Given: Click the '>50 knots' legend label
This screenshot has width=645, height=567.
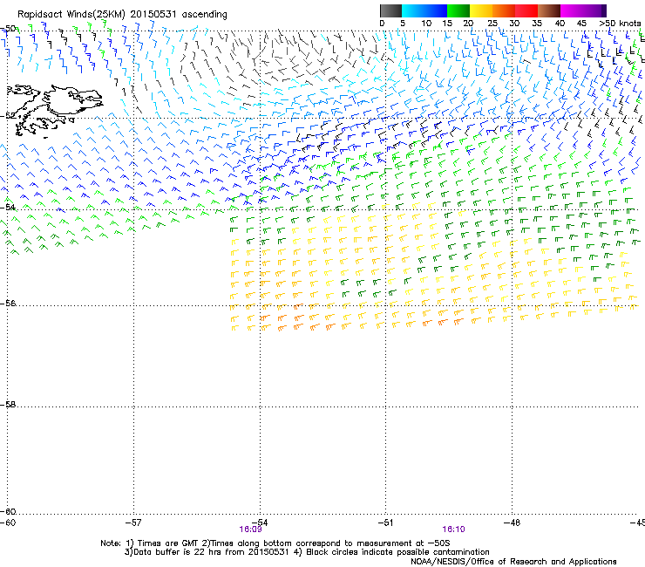Looking at the screenshot, I should coord(620,23).
